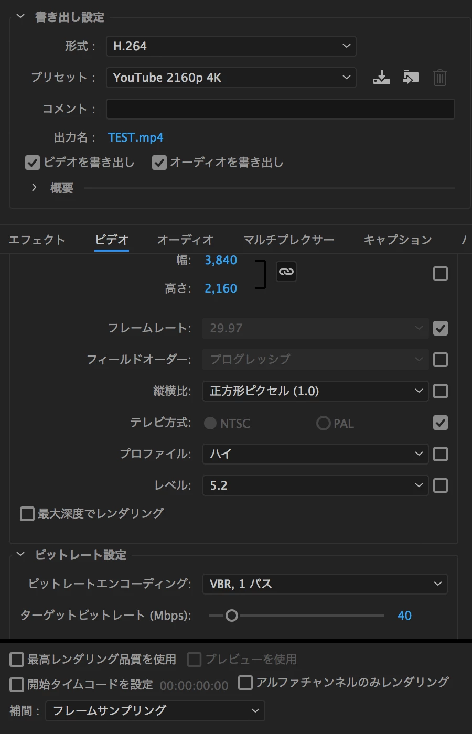
Task: Select the NTSC radio button
Action: click(210, 423)
